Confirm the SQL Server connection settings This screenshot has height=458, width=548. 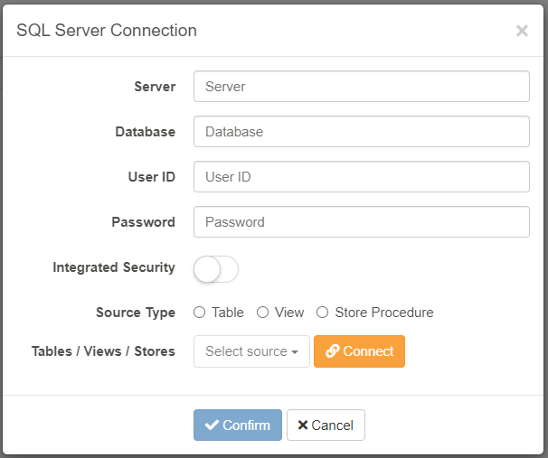pyautogui.click(x=238, y=425)
